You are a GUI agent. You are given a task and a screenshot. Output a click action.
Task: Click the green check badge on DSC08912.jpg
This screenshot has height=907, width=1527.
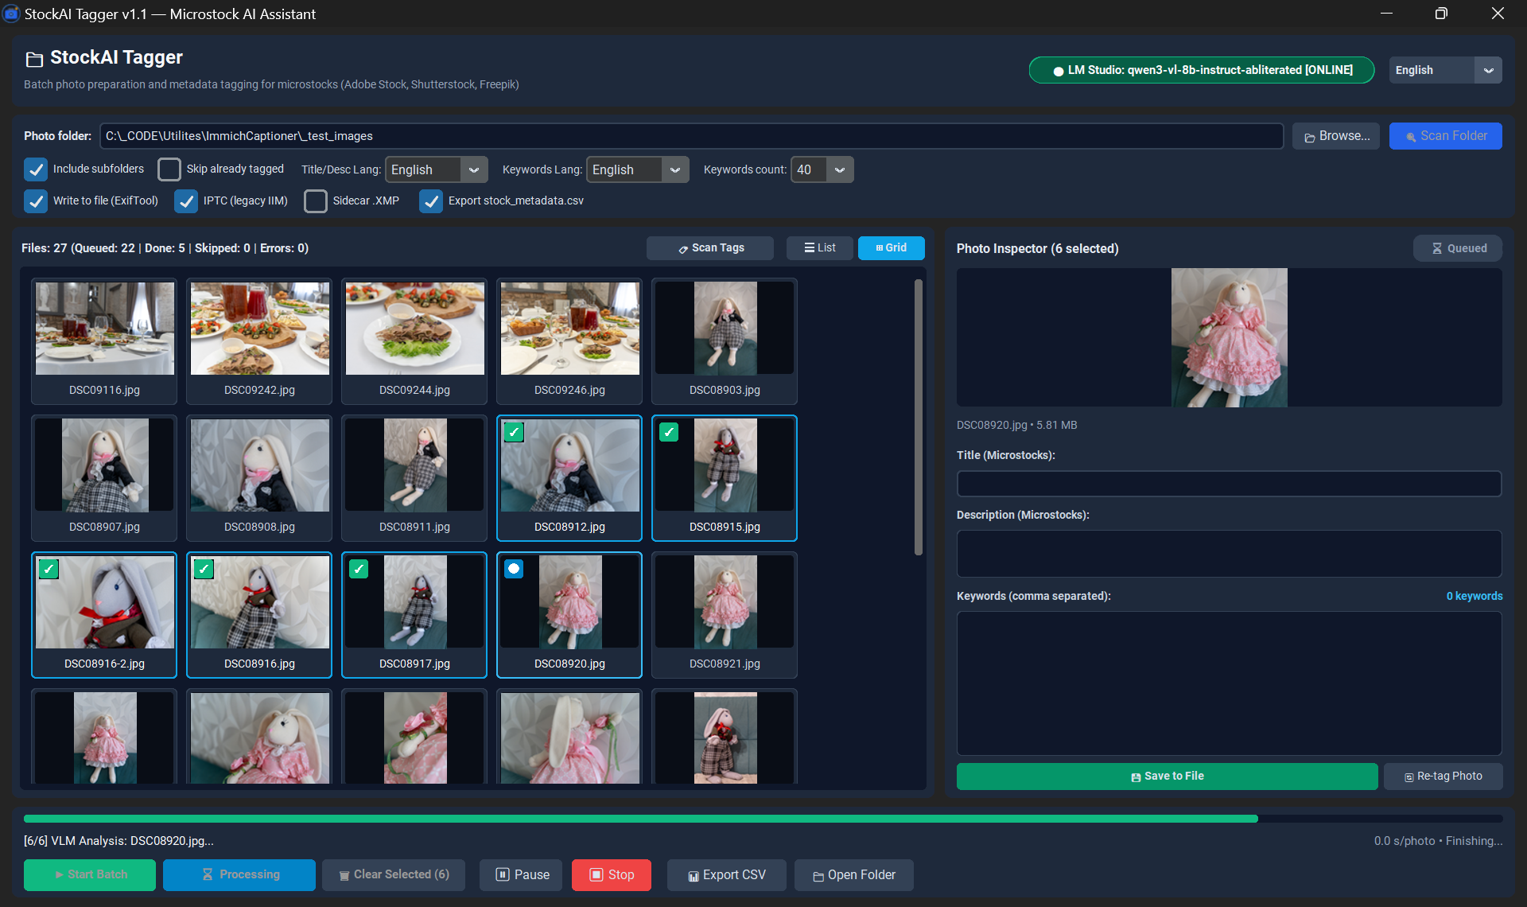pos(514,432)
